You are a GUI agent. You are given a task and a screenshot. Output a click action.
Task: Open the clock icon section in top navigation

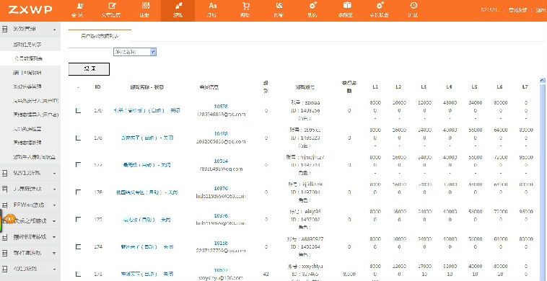pos(413,10)
